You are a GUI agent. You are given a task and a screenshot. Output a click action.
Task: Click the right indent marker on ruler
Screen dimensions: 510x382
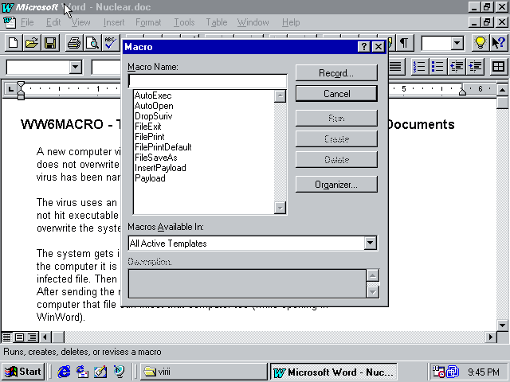coord(462,92)
